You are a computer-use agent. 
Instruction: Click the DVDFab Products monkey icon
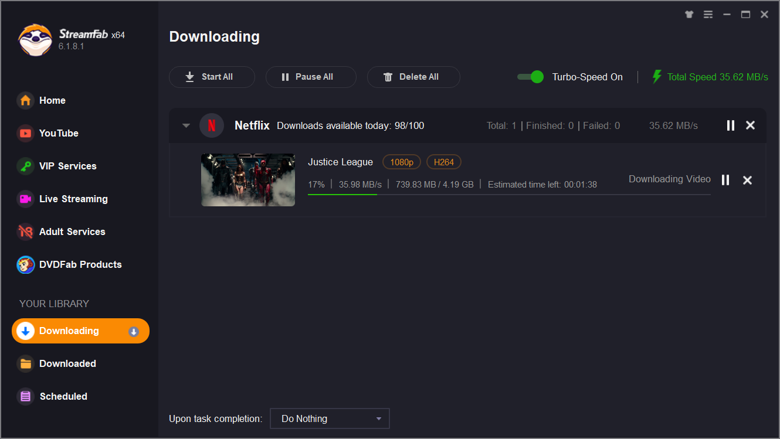(25, 264)
